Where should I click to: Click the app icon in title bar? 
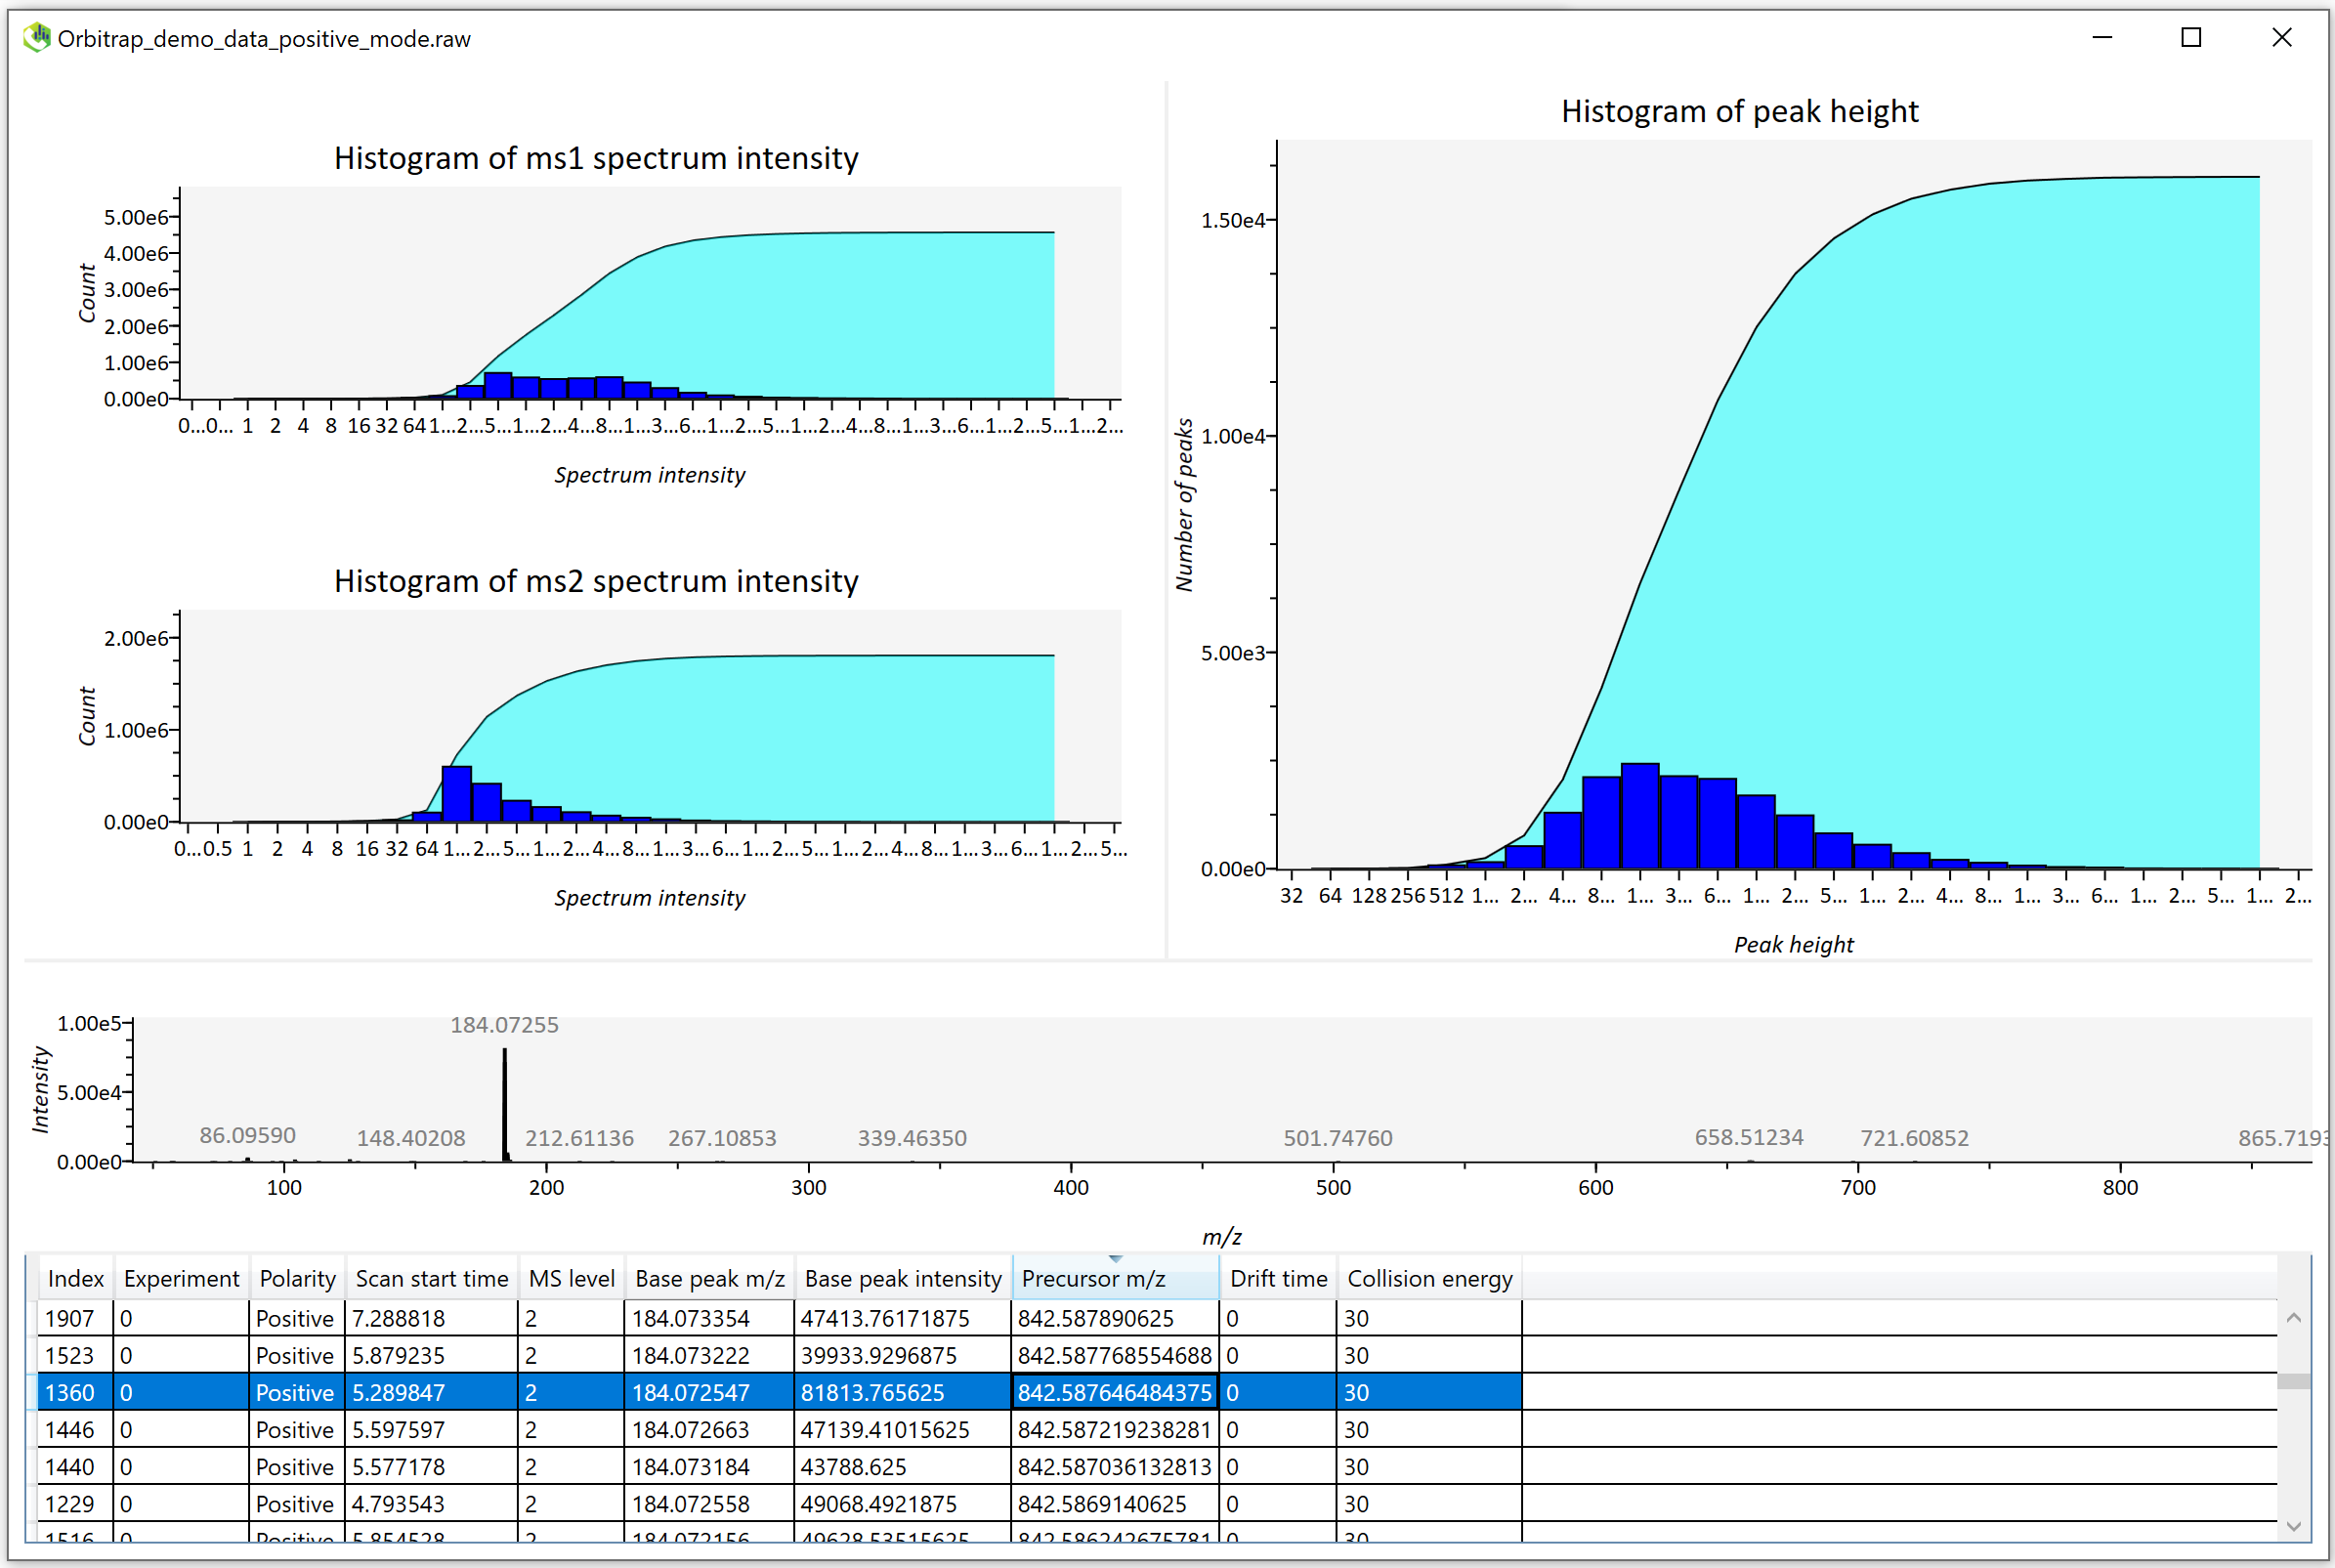click(37, 38)
